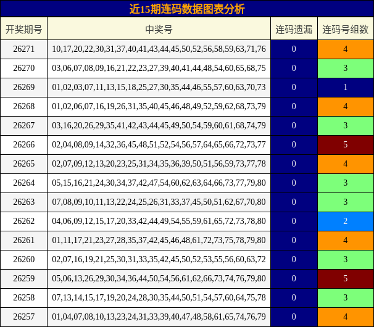Select winning numbers of period 26259
The height and width of the screenshot is (327, 374).
coord(159,278)
